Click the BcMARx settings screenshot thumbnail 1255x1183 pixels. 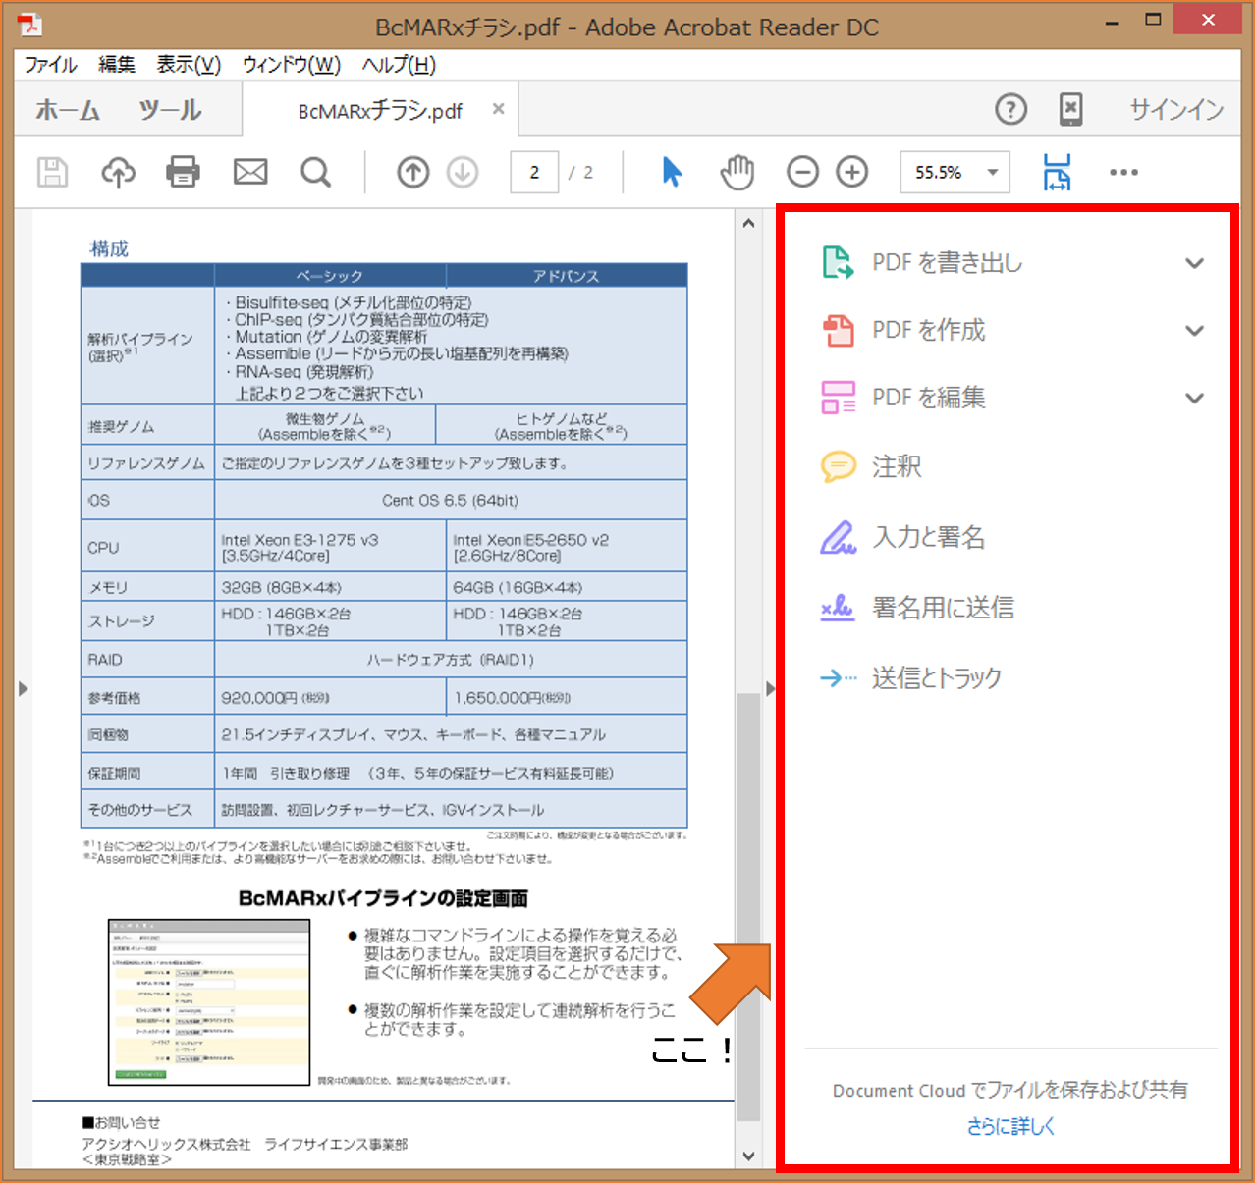(209, 1002)
